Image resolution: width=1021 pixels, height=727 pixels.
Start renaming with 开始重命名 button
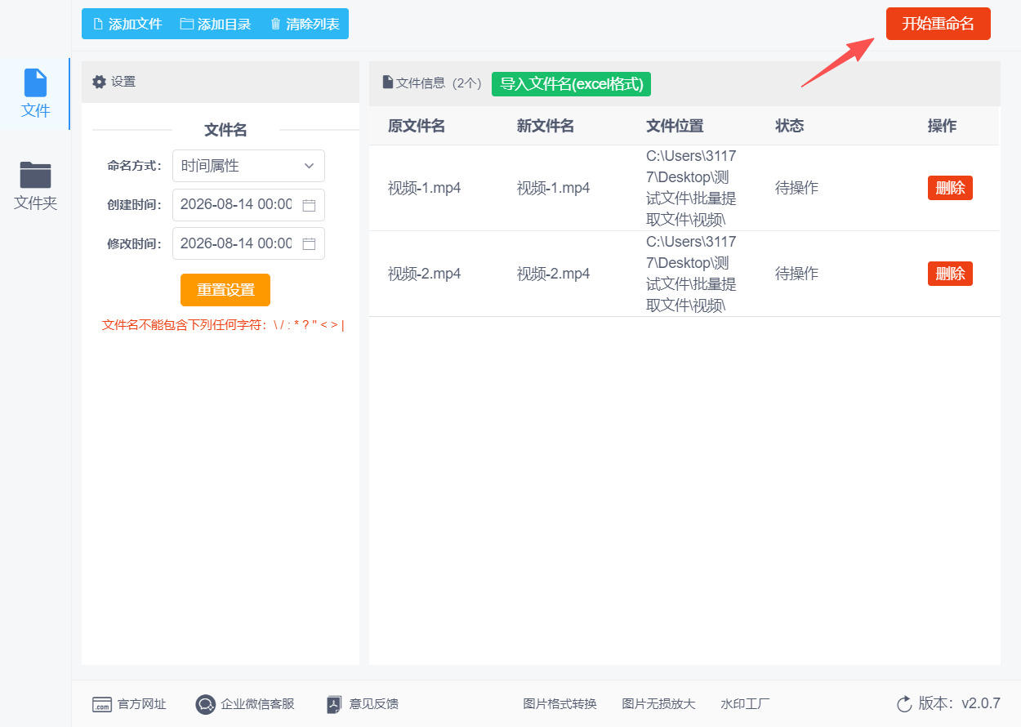(938, 24)
